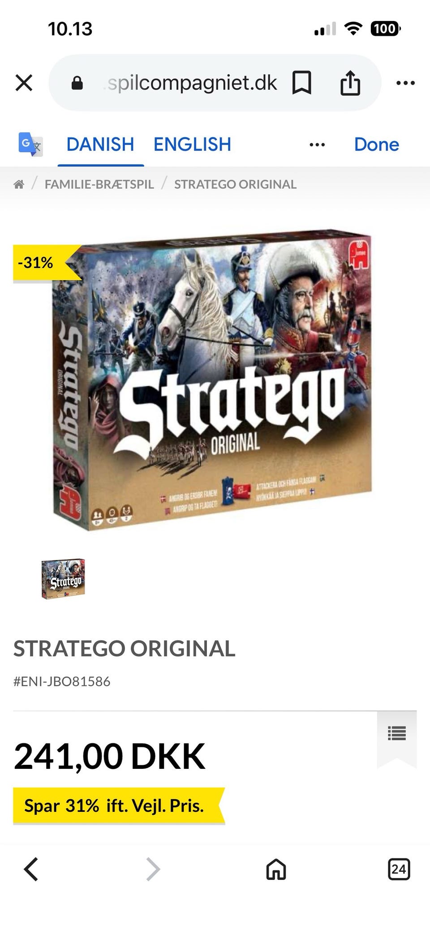Tap Done to dismiss translate bar
Viewport: 430px width, 931px height.
click(376, 144)
